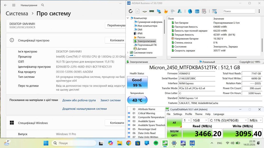Viewport: 264px width, 148px height.
Task: Launch the flame stability test icon in AIDA64
Action: click(x=166, y=11)
